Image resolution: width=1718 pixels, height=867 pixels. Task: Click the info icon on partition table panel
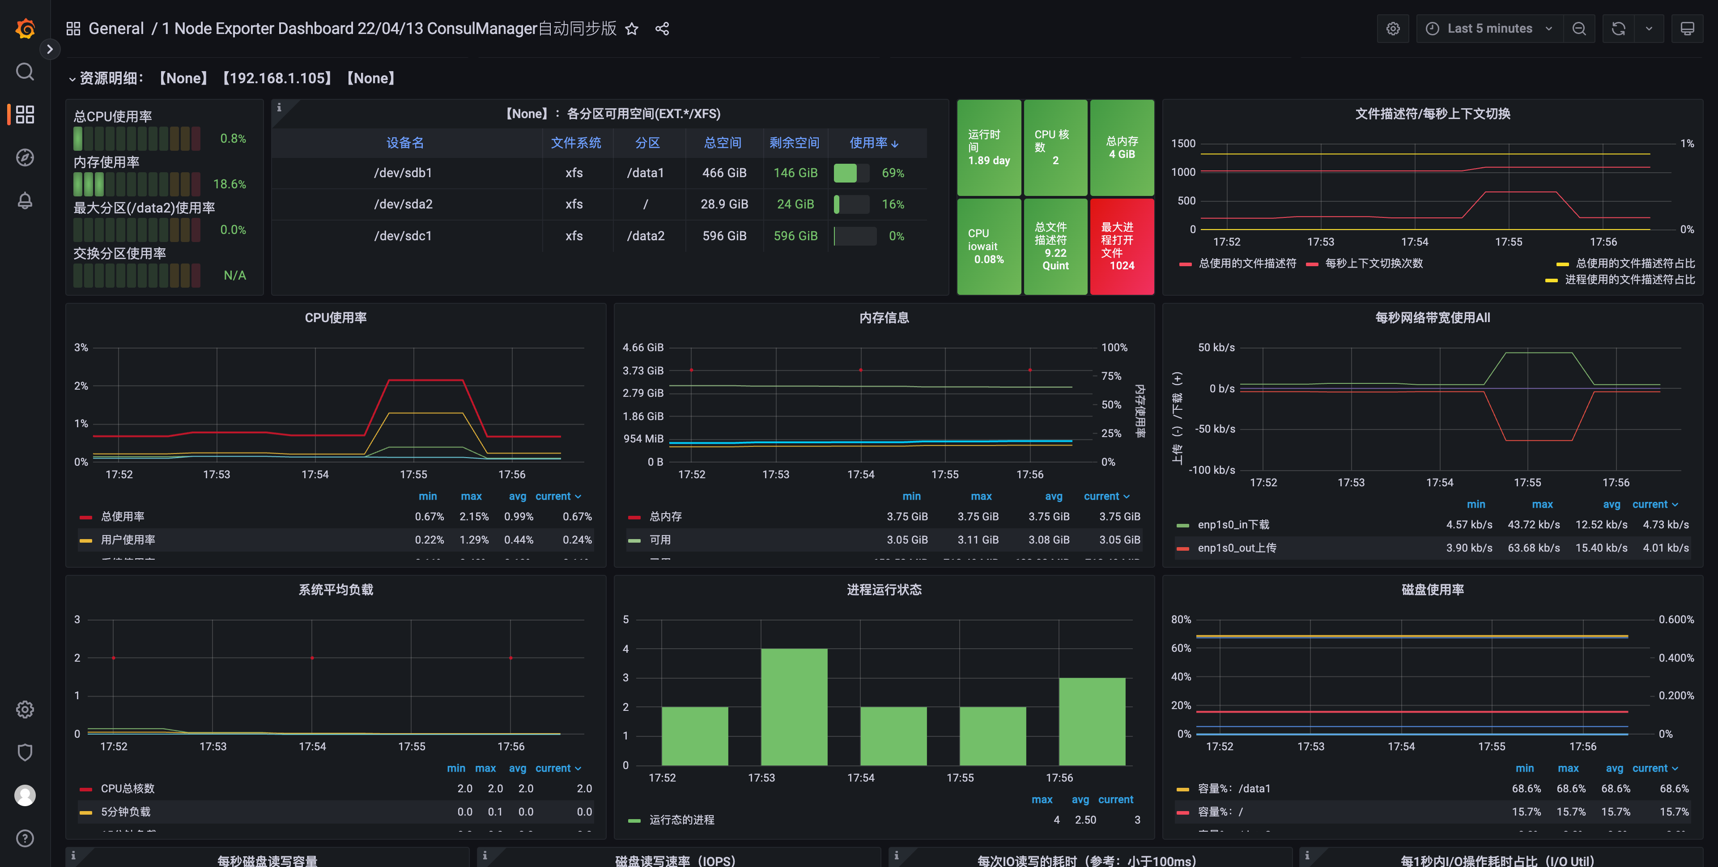click(279, 107)
